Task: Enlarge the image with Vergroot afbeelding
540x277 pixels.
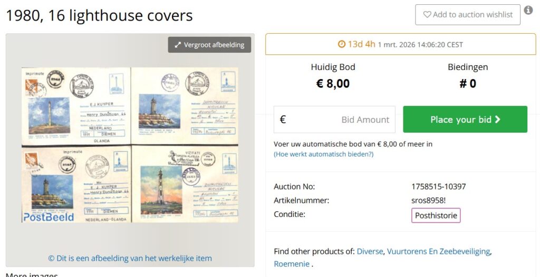Action: tap(209, 45)
